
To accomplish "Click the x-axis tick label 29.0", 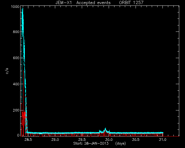I will point(55,140).
